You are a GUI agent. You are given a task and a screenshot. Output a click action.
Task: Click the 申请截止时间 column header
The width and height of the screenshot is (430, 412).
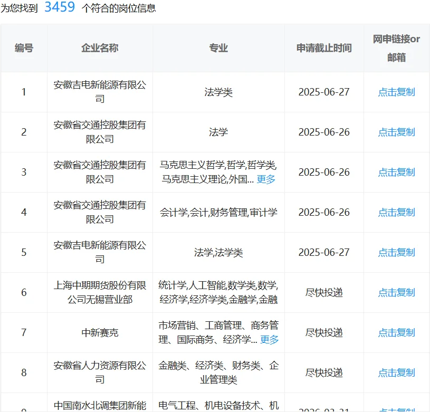coord(324,48)
